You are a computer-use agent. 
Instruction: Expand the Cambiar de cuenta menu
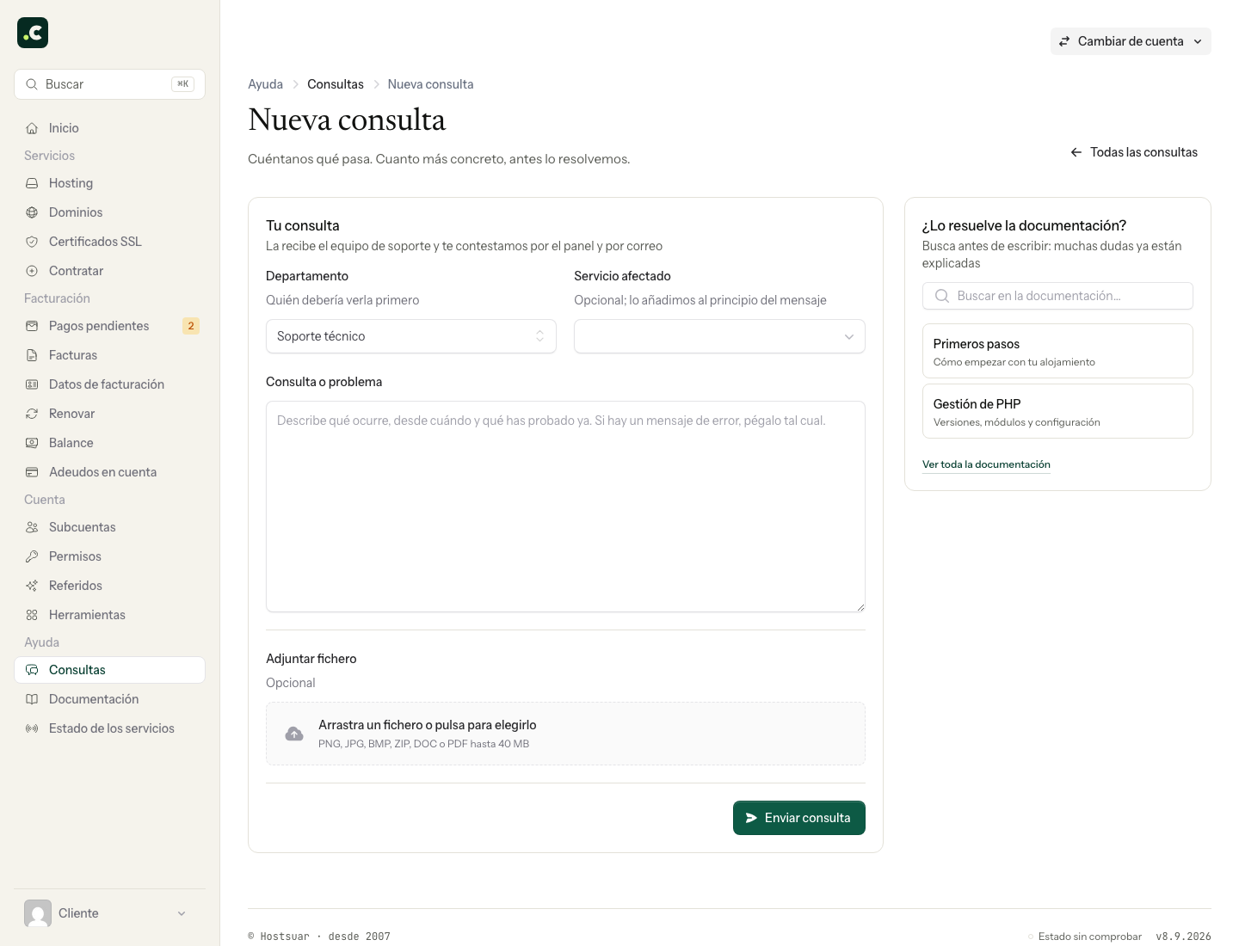pos(1131,41)
